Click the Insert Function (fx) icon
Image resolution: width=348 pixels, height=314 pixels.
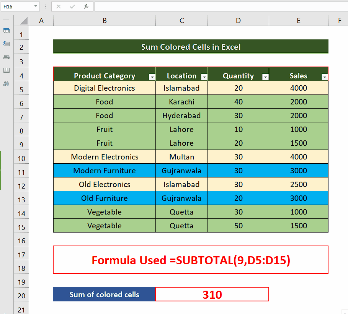86,7
